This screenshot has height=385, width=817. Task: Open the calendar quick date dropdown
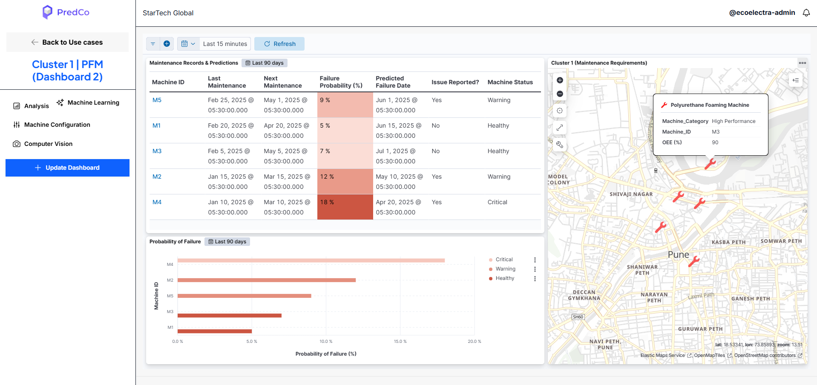click(188, 44)
